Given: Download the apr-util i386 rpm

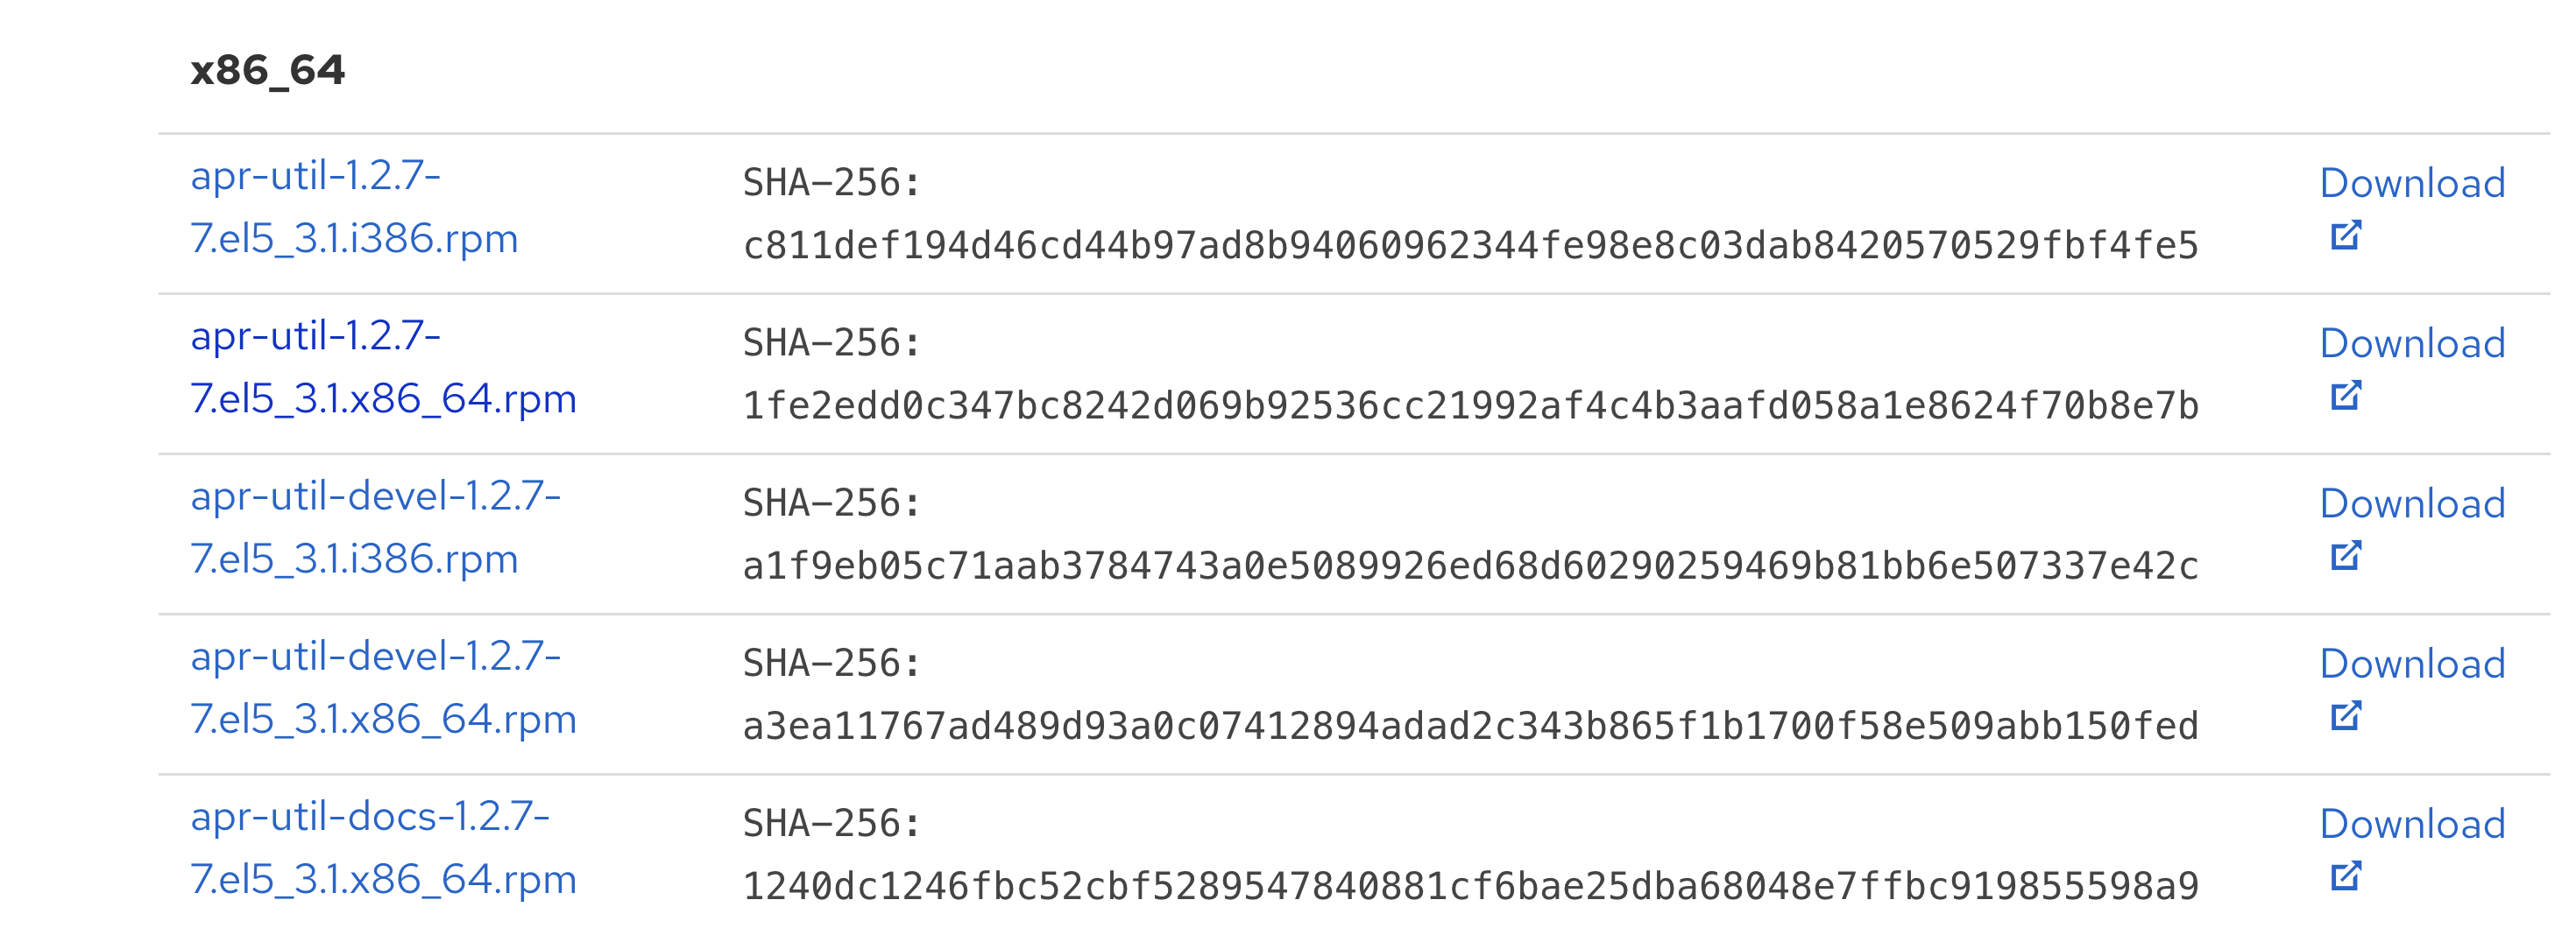Looking at the screenshot, I should 2411,184.
